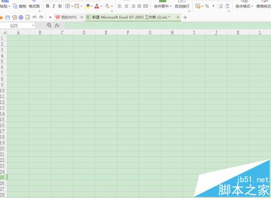Save the workbook with the floppy icon
271x198 pixels.
(x=8, y=17)
